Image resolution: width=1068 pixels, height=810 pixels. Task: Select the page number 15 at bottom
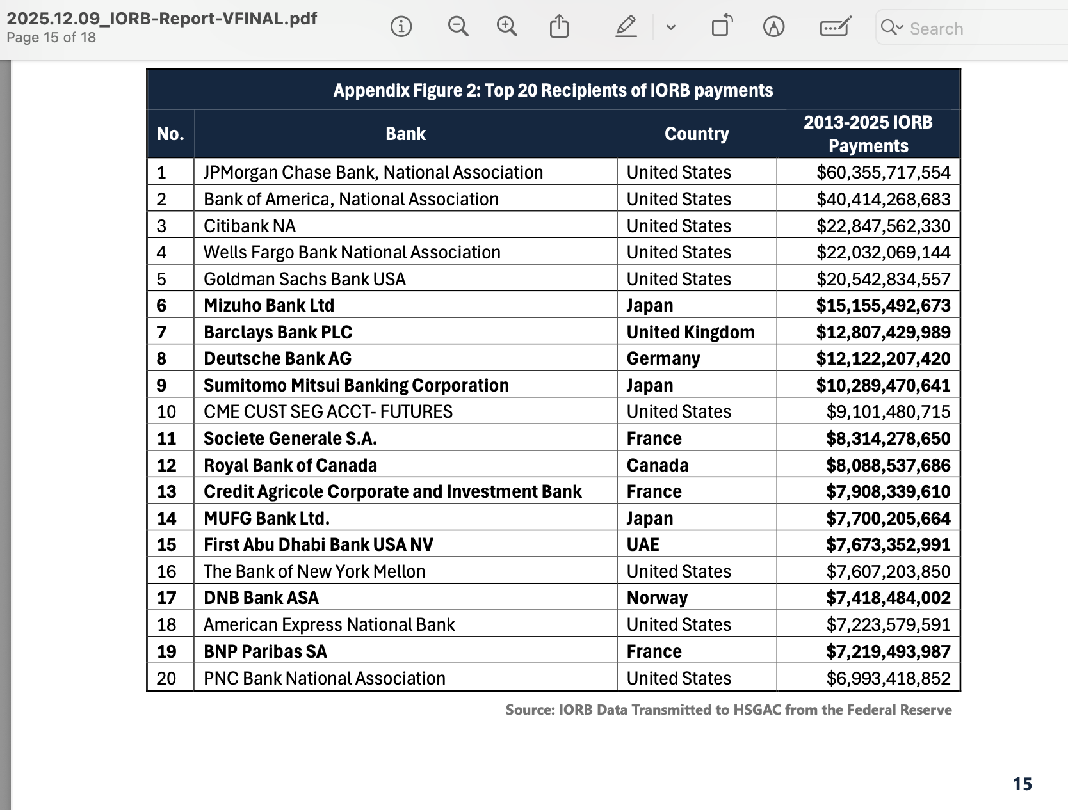pos(1023,784)
